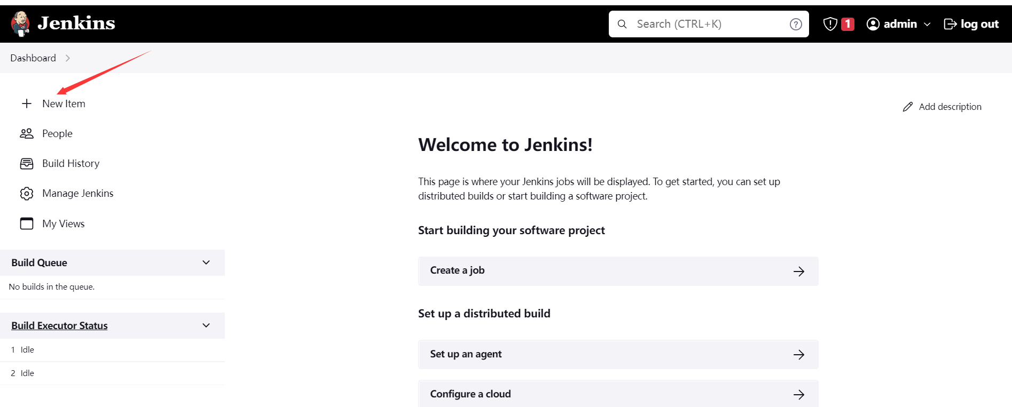The image size is (1012, 407).
Task: Click the arrow on Create a job
Action: 799,272
